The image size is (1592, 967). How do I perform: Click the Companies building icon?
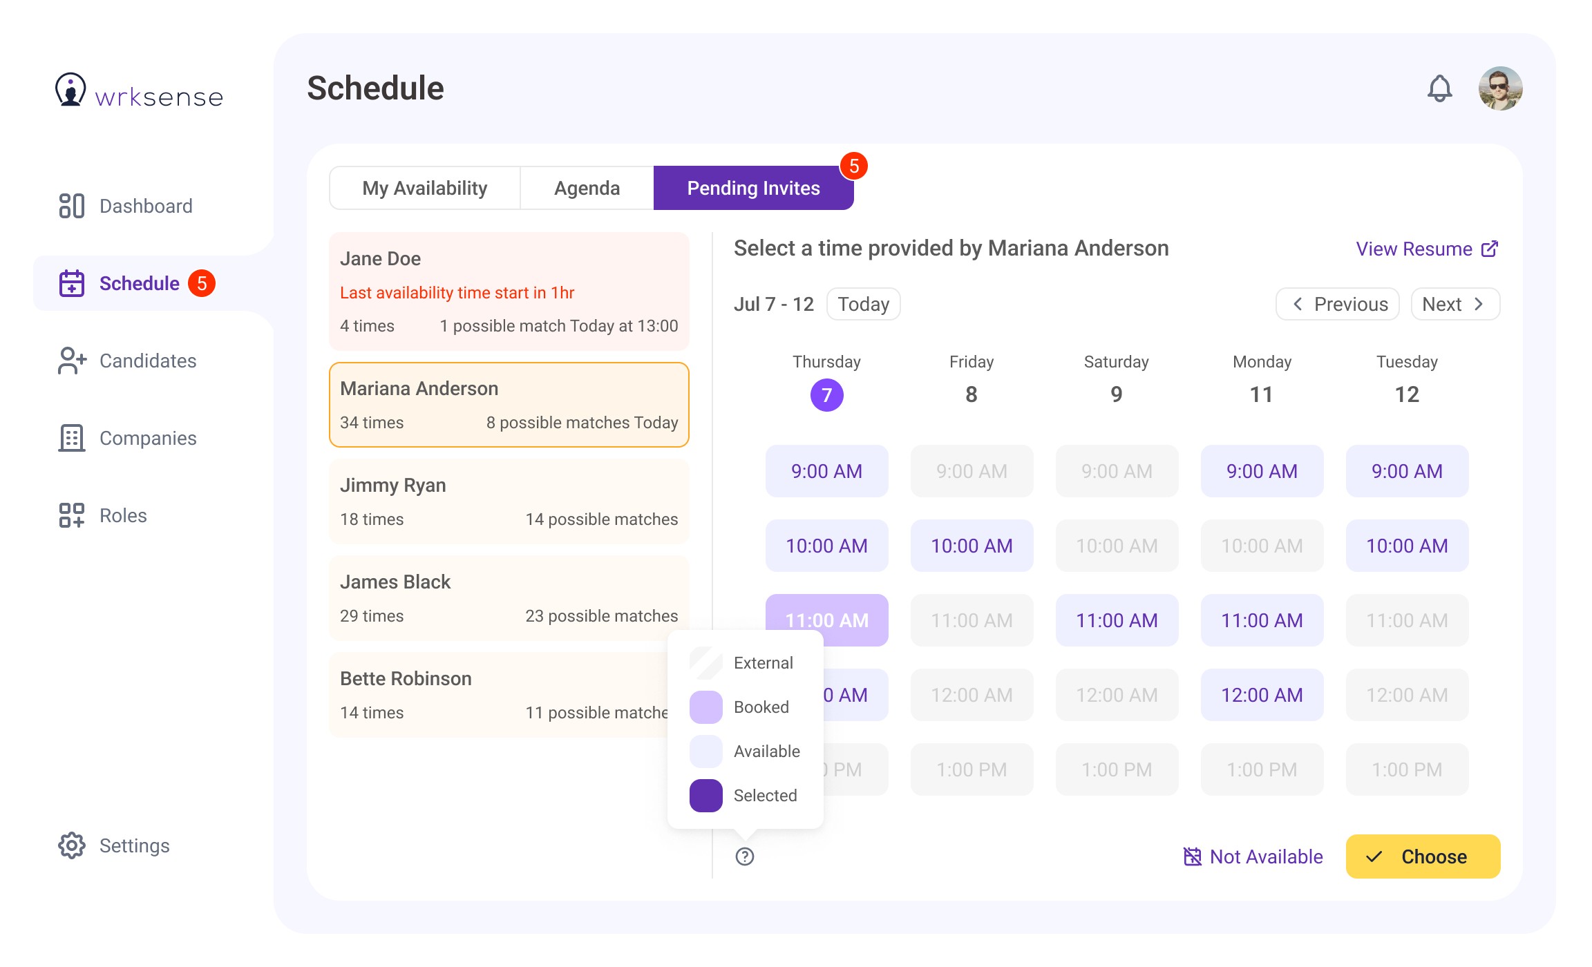coord(72,438)
